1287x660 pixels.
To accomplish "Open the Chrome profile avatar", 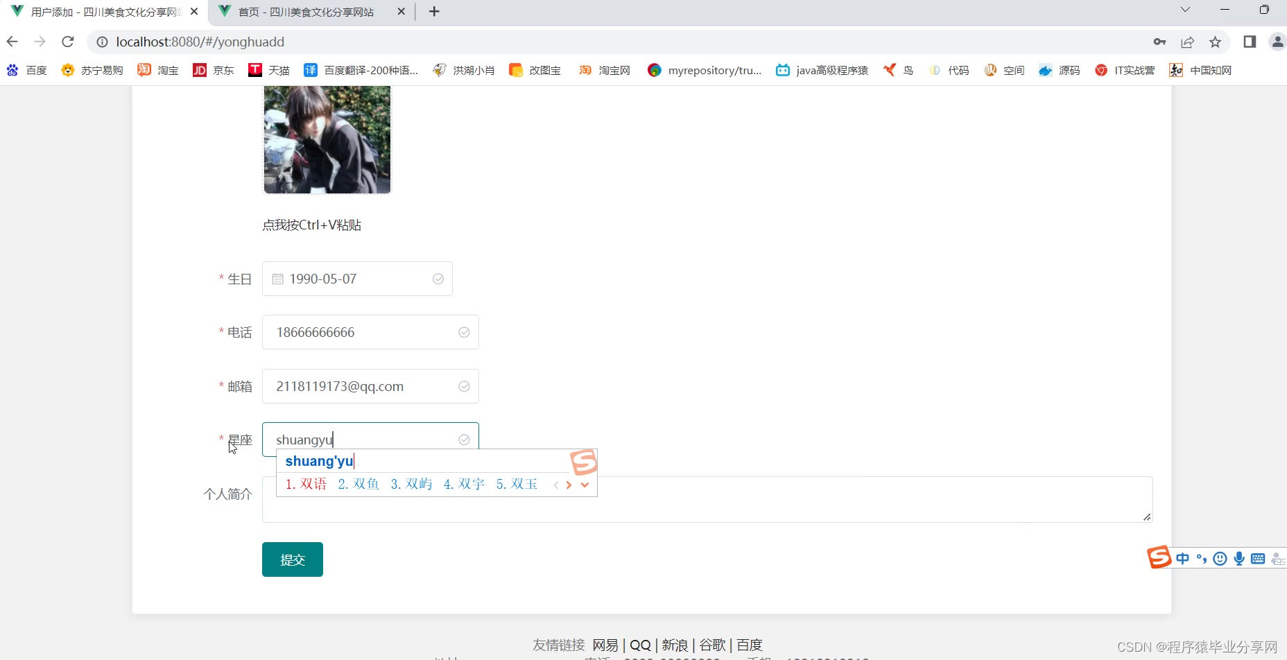I will pos(1277,42).
